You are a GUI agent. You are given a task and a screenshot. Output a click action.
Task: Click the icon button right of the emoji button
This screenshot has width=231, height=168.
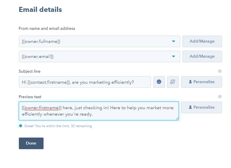pos(172,82)
